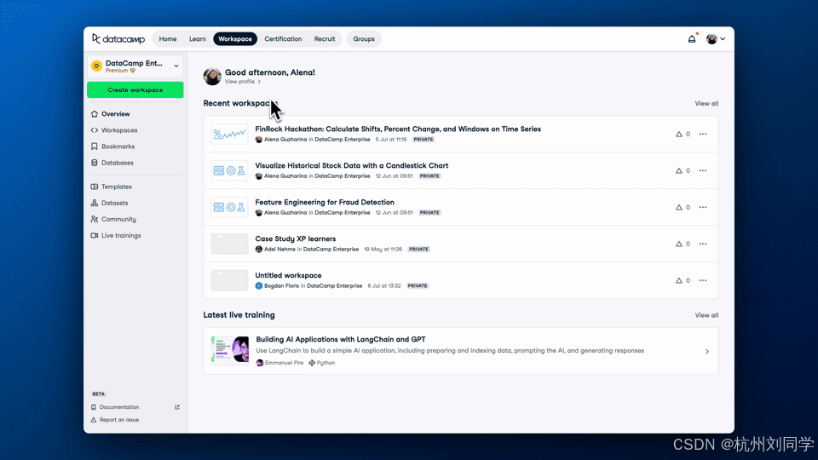The height and width of the screenshot is (460, 818).
Task: Click the Candlestick Chart workspace thumbnail
Action: tap(229, 170)
